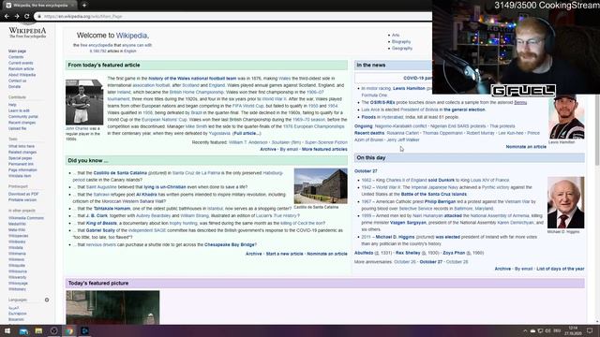Open a new browser tab with plus
Viewport: 600px width, 337px height.
click(84, 6)
